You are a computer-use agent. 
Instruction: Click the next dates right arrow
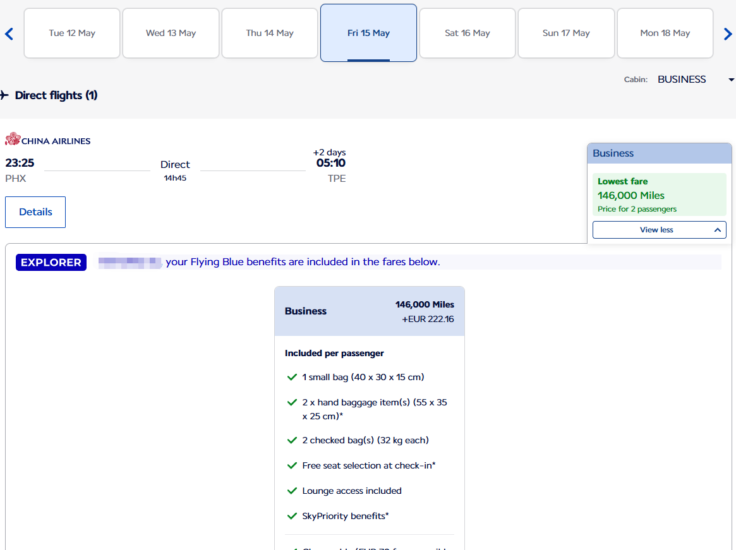pyautogui.click(x=727, y=34)
